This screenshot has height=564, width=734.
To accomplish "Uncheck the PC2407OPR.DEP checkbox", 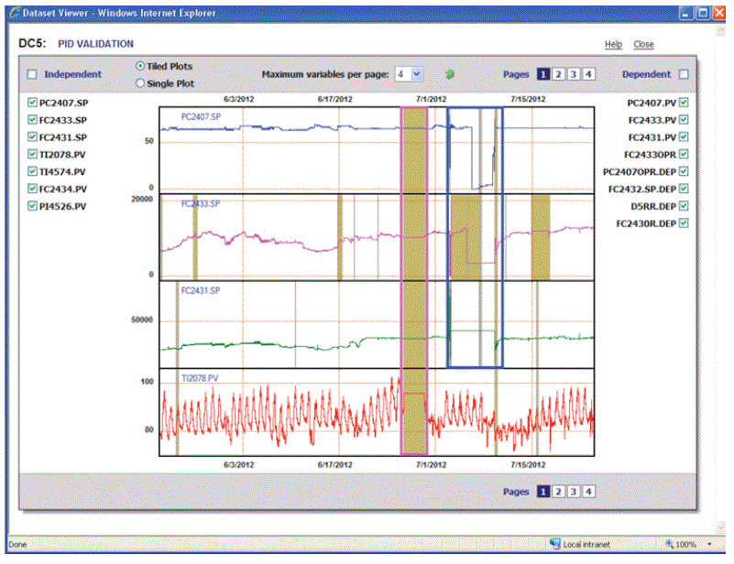I will pos(684,171).
